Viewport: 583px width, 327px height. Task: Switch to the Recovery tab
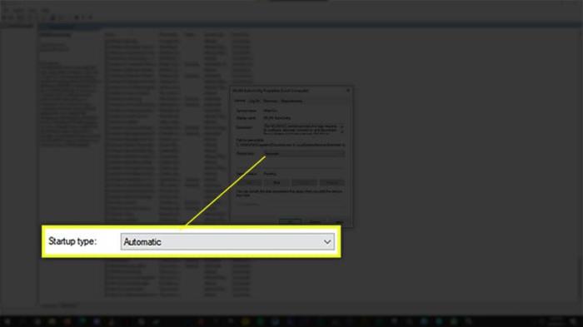(271, 101)
